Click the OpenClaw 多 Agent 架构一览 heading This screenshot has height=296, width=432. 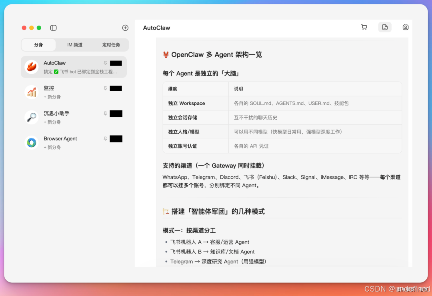(x=212, y=54)
